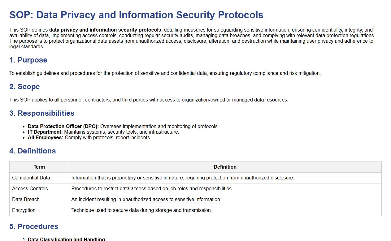Click the Encryption definition text cell

point(141,210)
